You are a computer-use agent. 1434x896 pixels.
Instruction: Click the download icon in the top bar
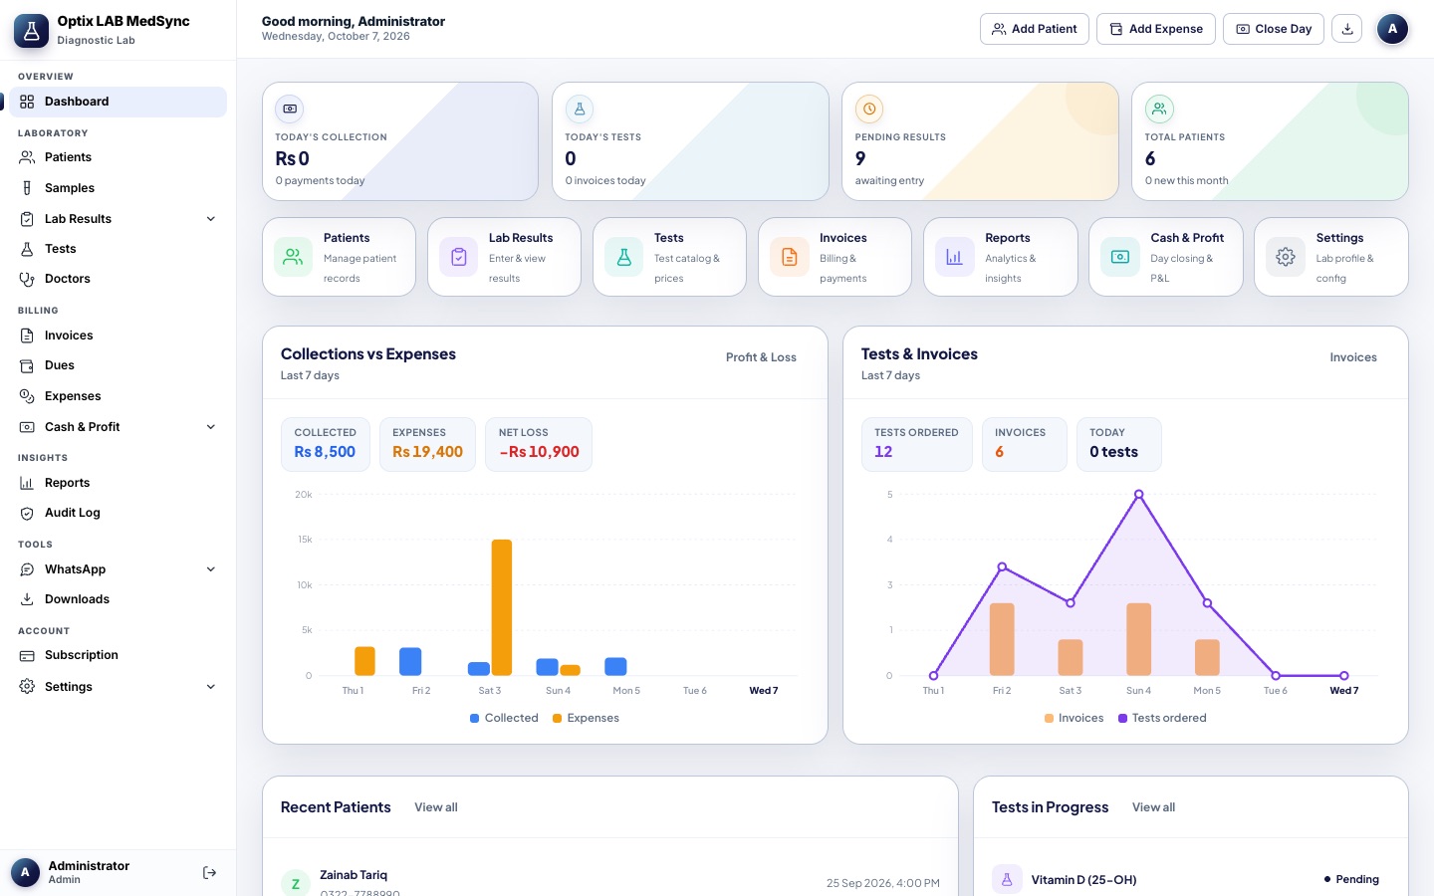pos(1347,29)
